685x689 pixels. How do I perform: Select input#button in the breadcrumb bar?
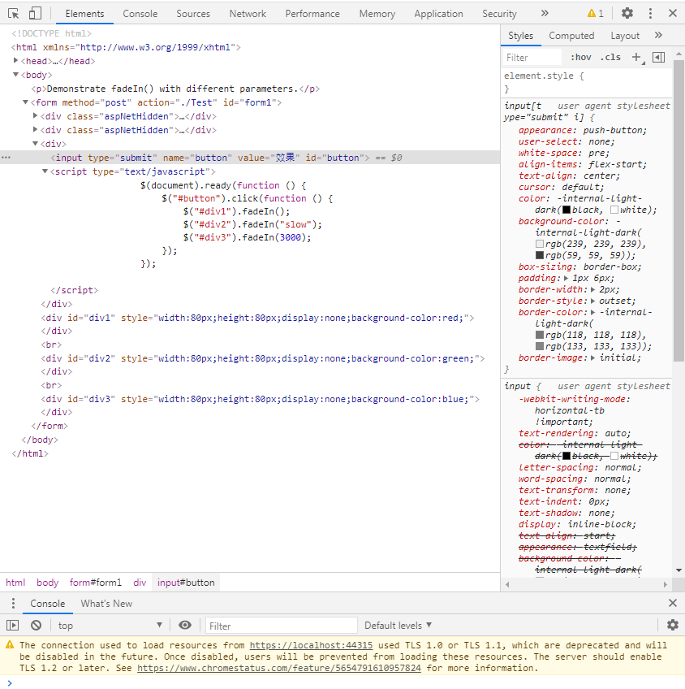tap(186, 583)
